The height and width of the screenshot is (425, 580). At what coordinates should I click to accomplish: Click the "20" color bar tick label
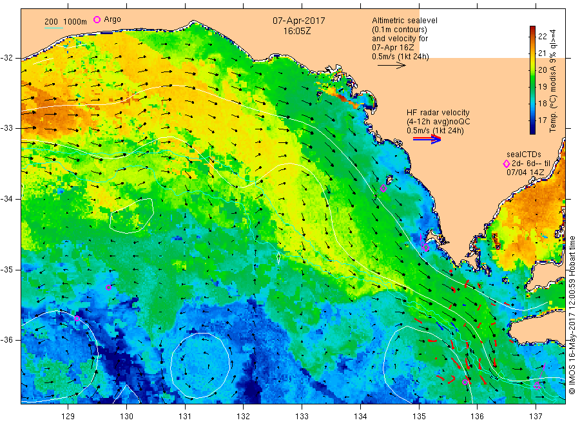pos(542,70)
